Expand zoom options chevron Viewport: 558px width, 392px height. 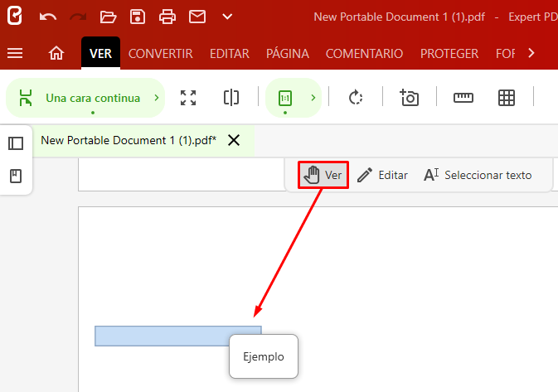pyautogui.click(x=313, y=98)
